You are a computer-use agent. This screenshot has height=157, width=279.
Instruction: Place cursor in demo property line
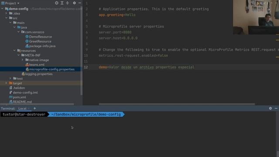146,67
